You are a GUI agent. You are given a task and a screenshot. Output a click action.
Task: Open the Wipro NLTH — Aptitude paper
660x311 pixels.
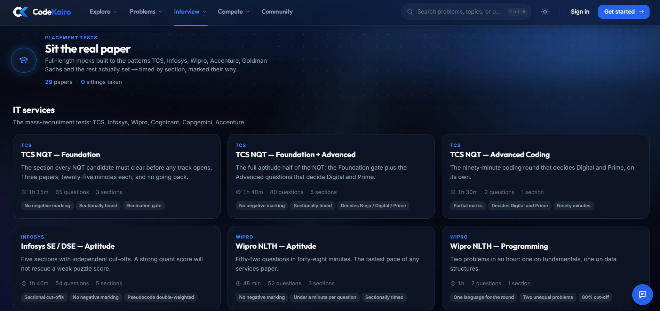[331, 268]
